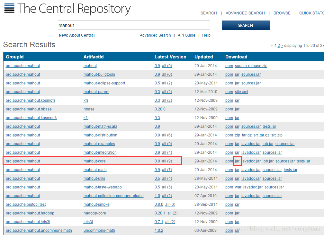Open org.apache.mahout.uncommons.math group link

(x=39, y=231)
